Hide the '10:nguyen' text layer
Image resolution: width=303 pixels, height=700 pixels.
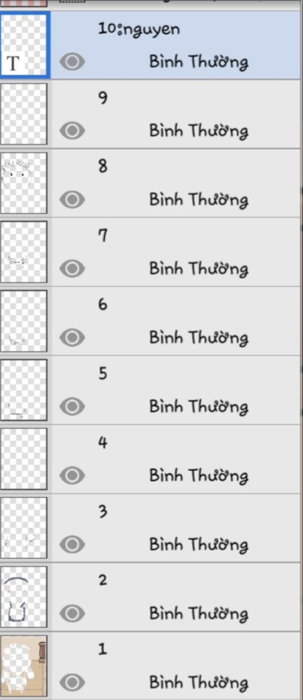72,62
